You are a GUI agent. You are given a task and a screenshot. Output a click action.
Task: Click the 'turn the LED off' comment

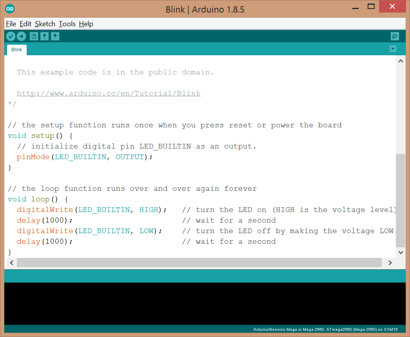click(288, 231)
